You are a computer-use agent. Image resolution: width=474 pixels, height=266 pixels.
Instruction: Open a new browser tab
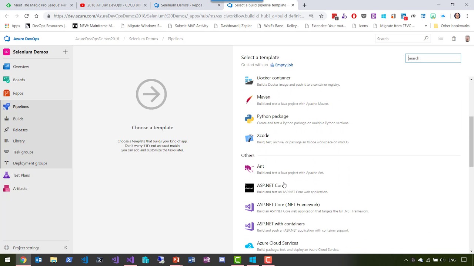point(304,5)
